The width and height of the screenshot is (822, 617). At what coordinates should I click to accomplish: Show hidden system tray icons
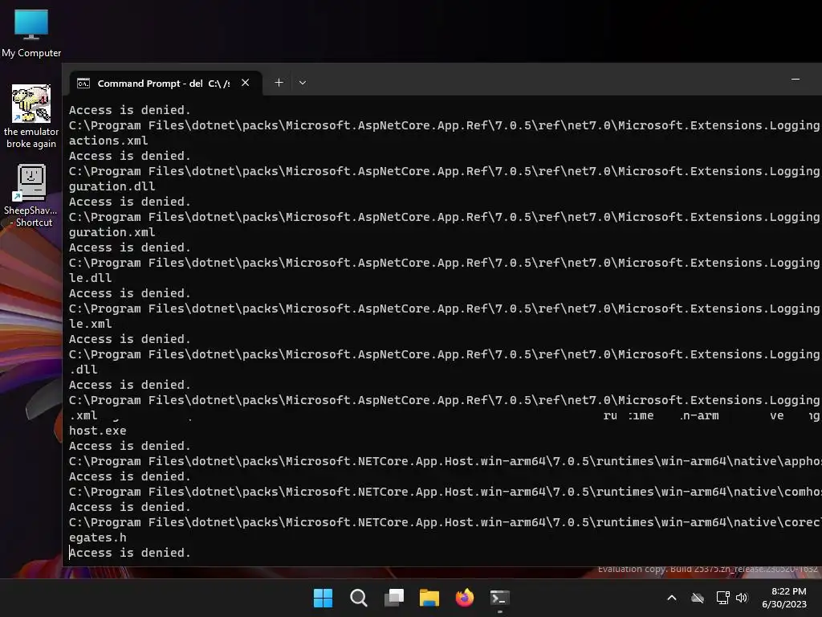pyautogui.click(x=672, y=598)
